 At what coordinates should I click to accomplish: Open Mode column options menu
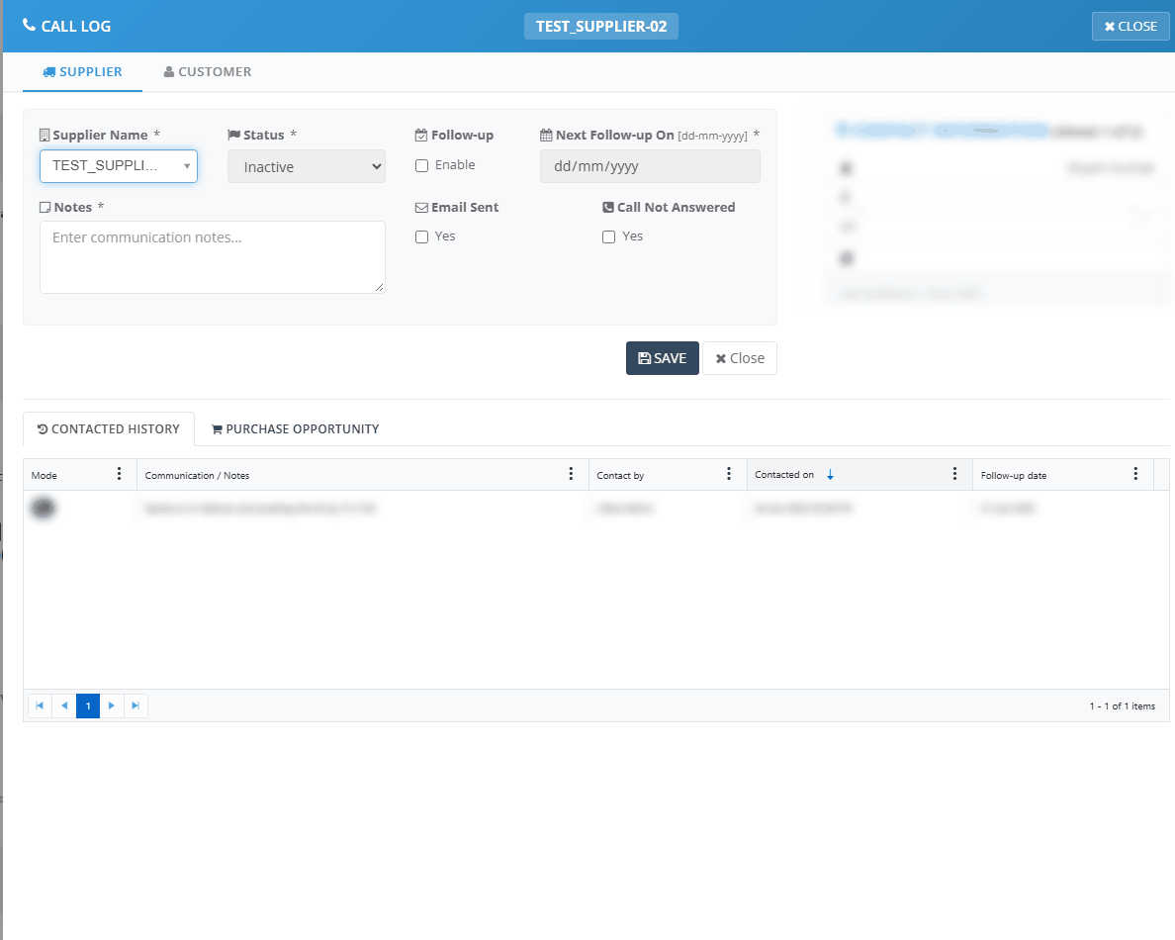coord(119,474)
